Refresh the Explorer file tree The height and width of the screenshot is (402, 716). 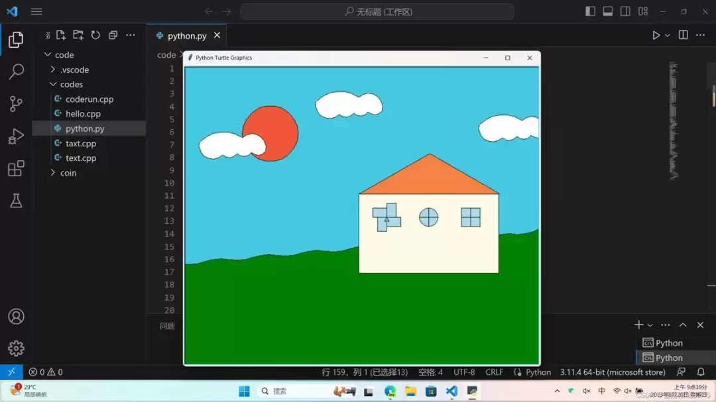click(96, 35)
